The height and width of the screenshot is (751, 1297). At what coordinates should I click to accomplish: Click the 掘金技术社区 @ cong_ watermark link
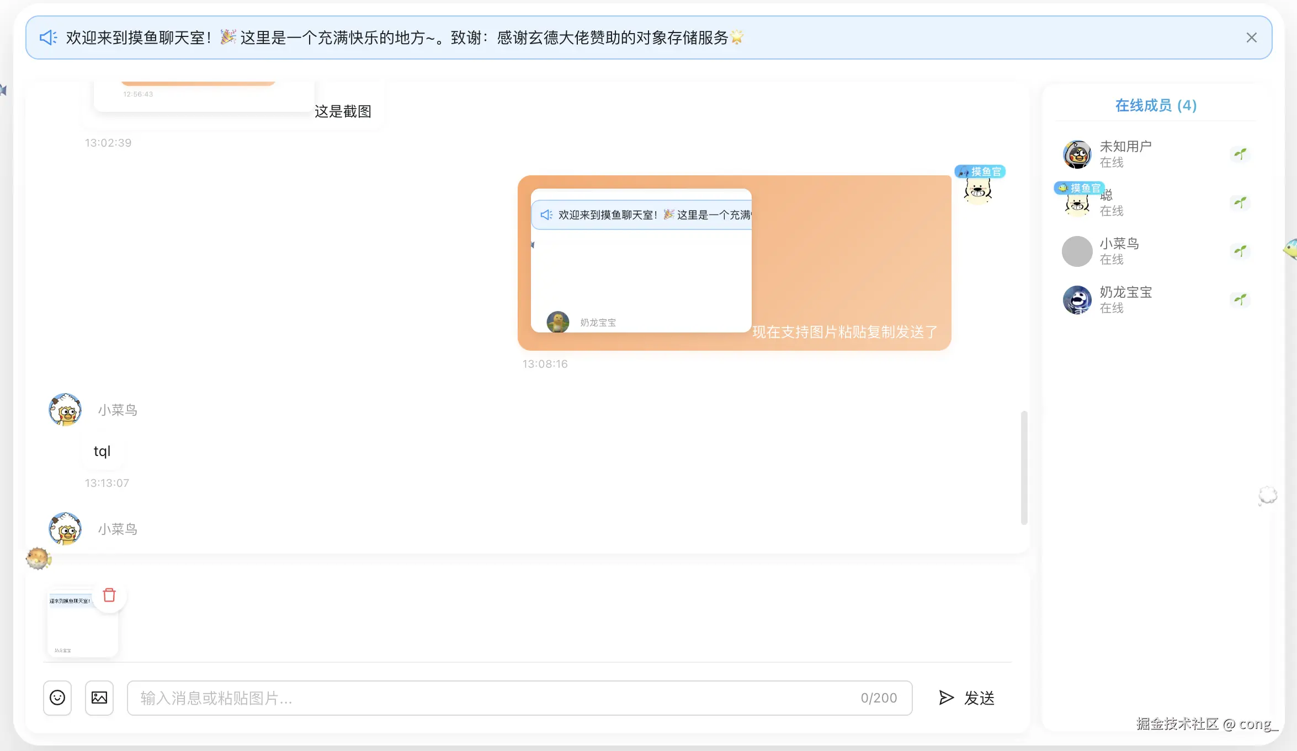click(x=1206, y=725)
